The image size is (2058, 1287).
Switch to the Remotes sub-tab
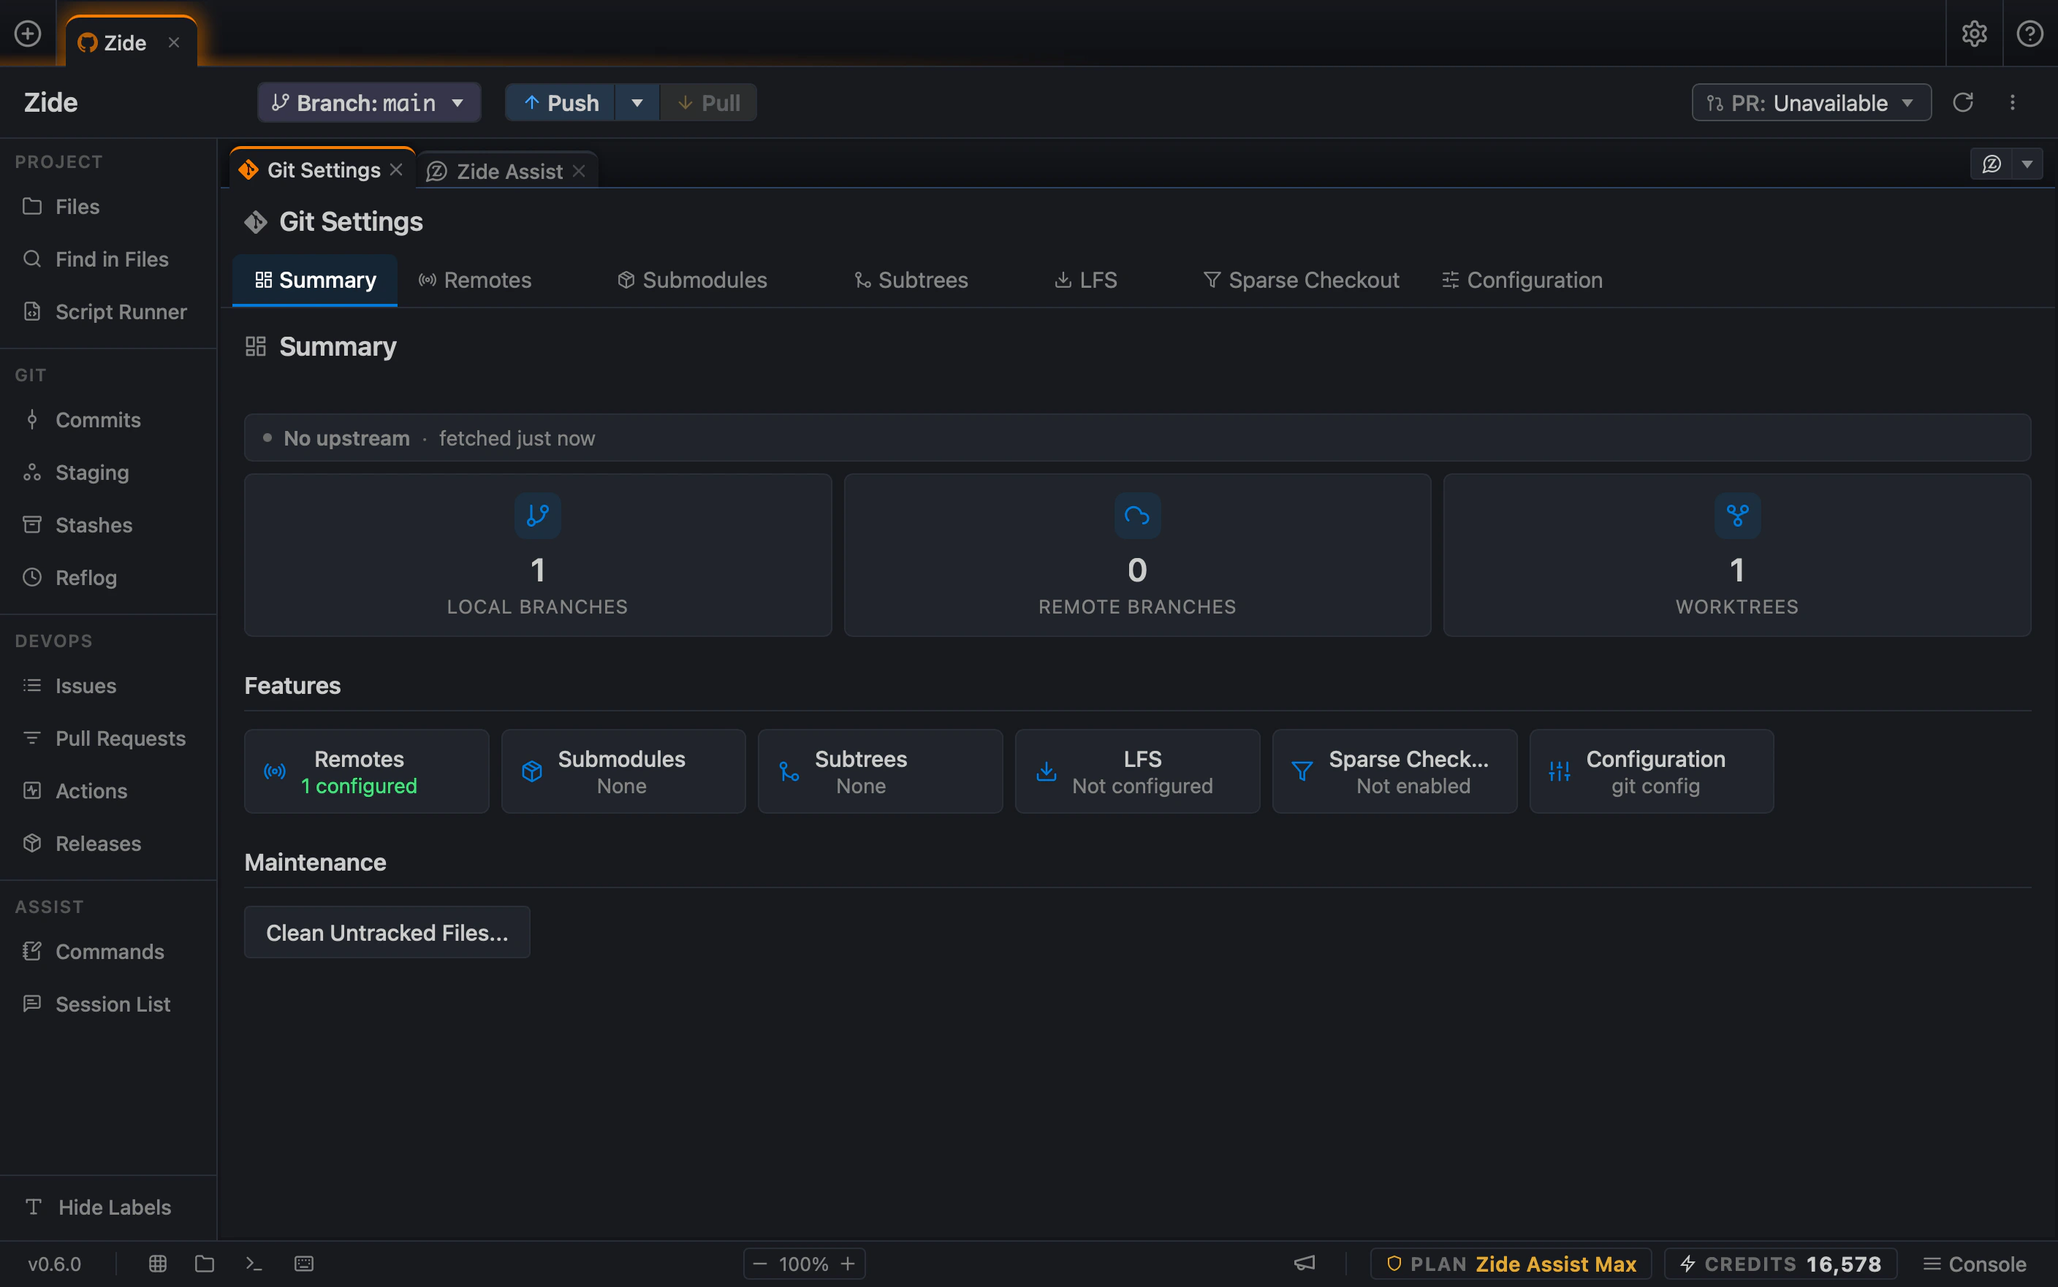tap(475, 280)
